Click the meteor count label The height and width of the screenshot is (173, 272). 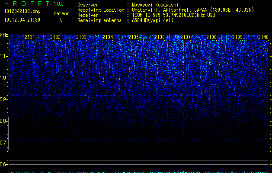click(x=61, y=13)
